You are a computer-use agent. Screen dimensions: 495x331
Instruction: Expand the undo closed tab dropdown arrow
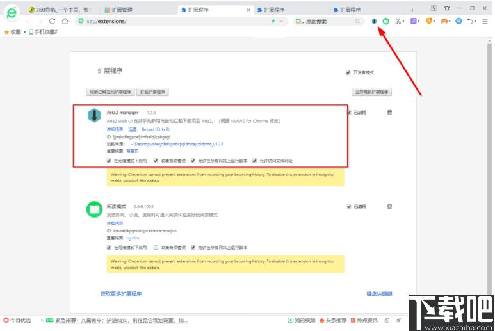coord(475,22)
